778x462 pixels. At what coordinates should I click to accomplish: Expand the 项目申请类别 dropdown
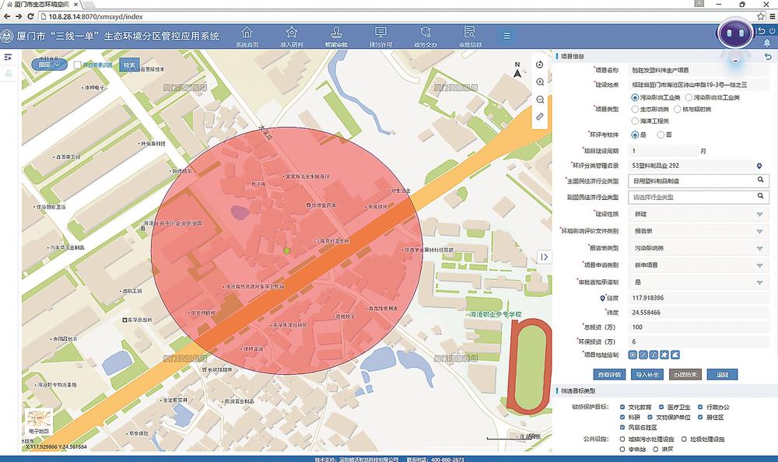(759, 265)
